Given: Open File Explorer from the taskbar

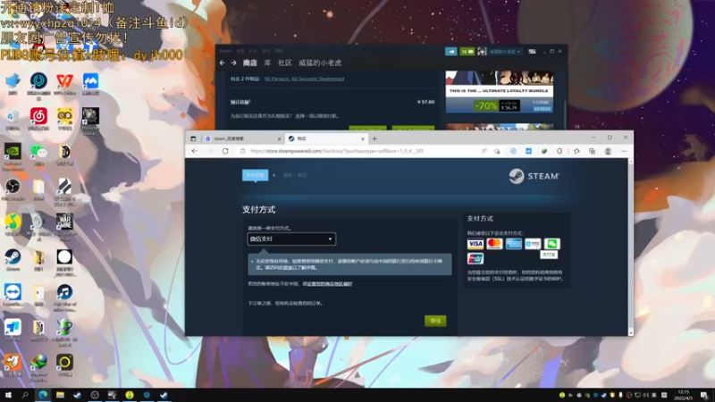Looking at the screenshot, I should click(60, 395).
